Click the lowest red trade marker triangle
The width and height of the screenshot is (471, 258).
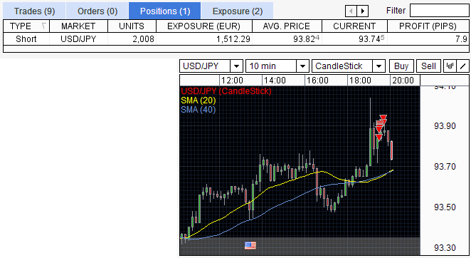tap(379, 138)
